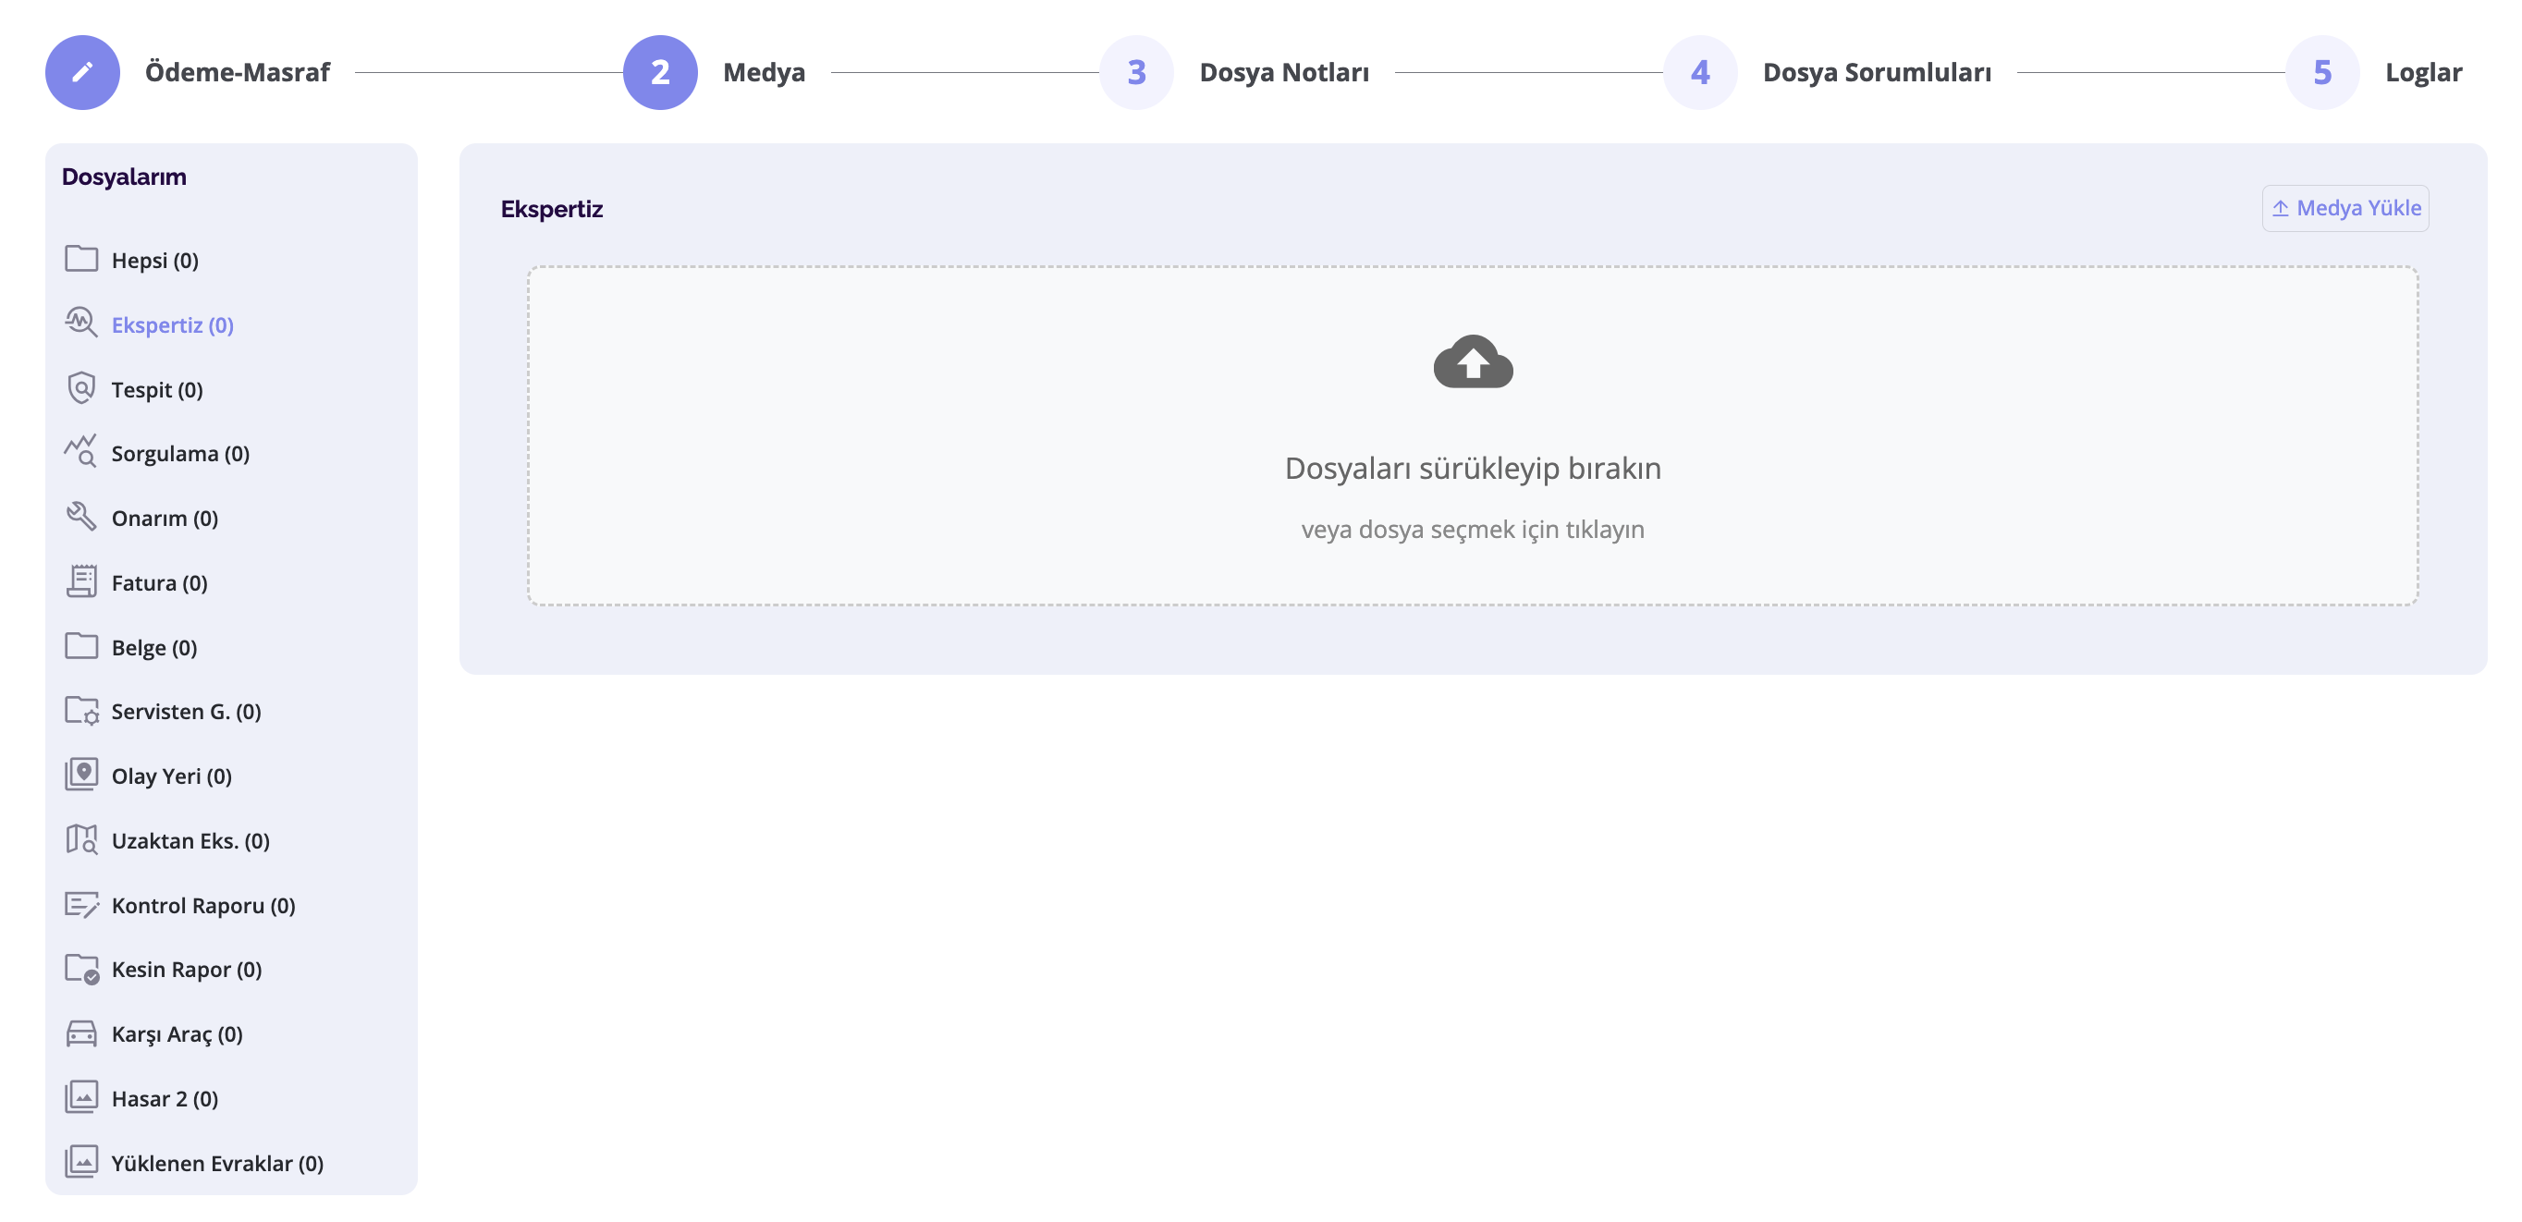Click the Tespit shield icon
The height and width of the screenshot is (1222, 2522).
(x=81, y=389)
